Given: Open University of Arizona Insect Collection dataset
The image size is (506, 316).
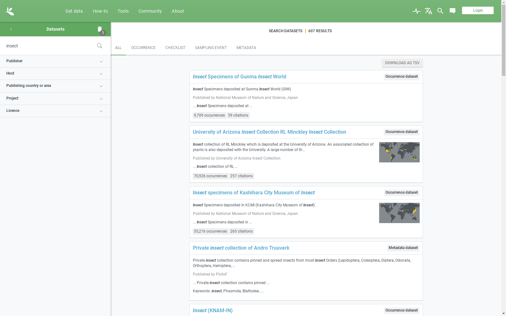Looking at the screenshot, I should (269, 132).
